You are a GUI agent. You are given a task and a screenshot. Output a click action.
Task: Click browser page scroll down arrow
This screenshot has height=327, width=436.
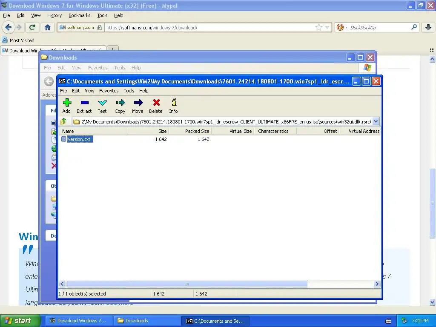432,302
